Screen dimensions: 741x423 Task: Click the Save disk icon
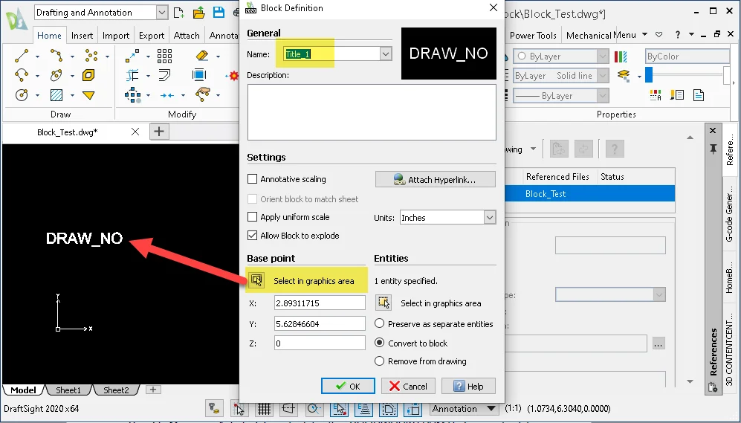tap(219, 13)
